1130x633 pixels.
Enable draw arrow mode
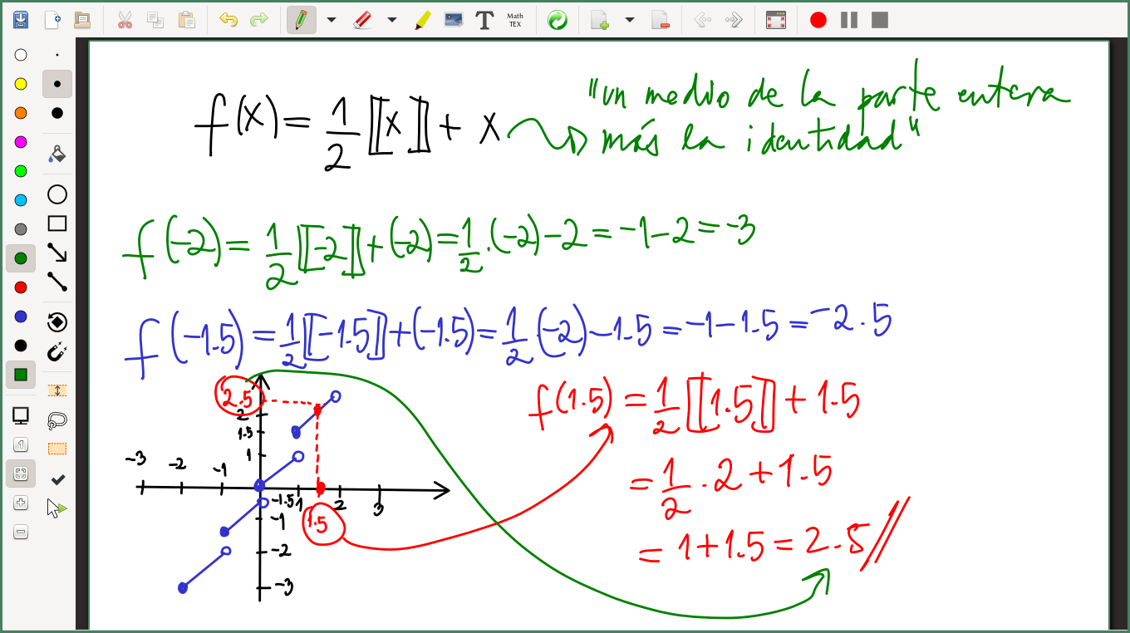pos(56,253)
